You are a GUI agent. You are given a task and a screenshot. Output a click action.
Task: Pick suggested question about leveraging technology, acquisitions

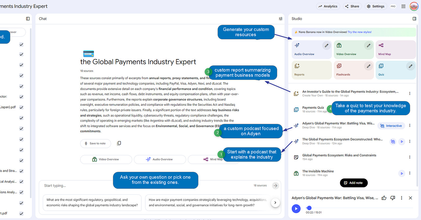[208, 203]
